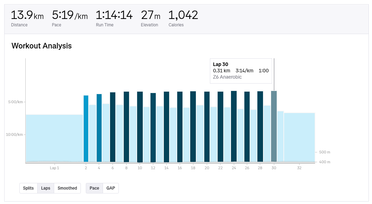Click the x-axis label 6
This screenshot has height=204, width=372.
tap(113, 168)
